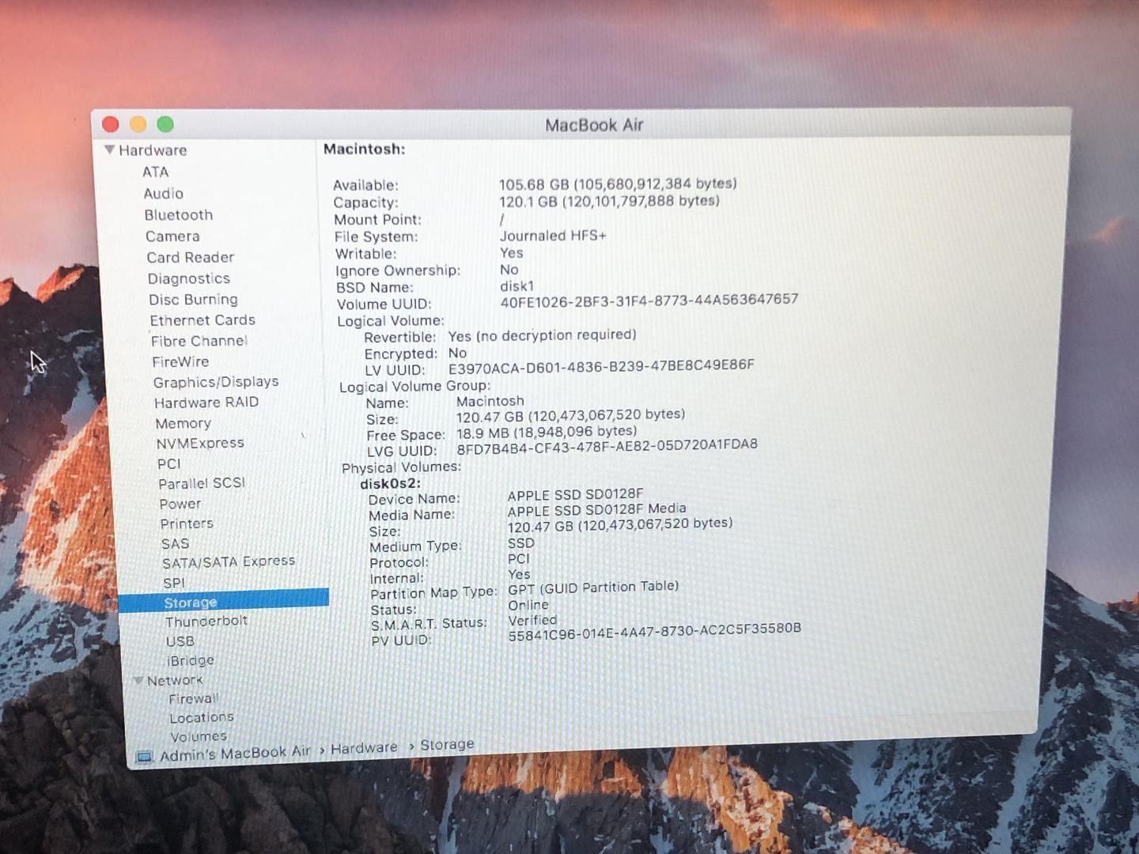Click Storage in the path bar
The width and height of the screenshot is (1139, 854).
[x=447, y=744]
